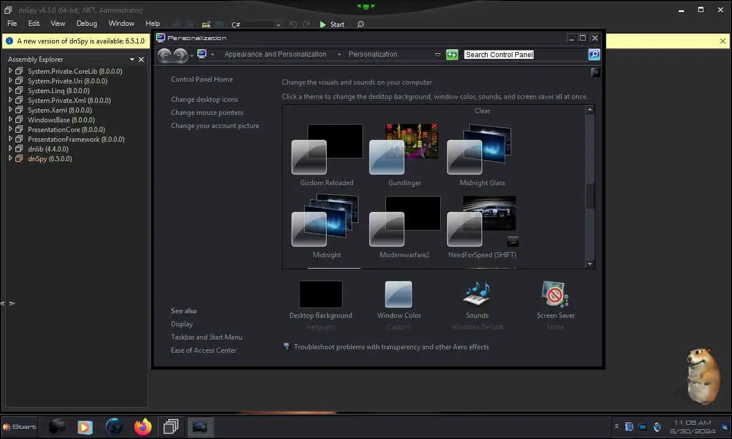Click into the Search Control Panel field
This screenshot has width=732, height=439.
[524, 55]
